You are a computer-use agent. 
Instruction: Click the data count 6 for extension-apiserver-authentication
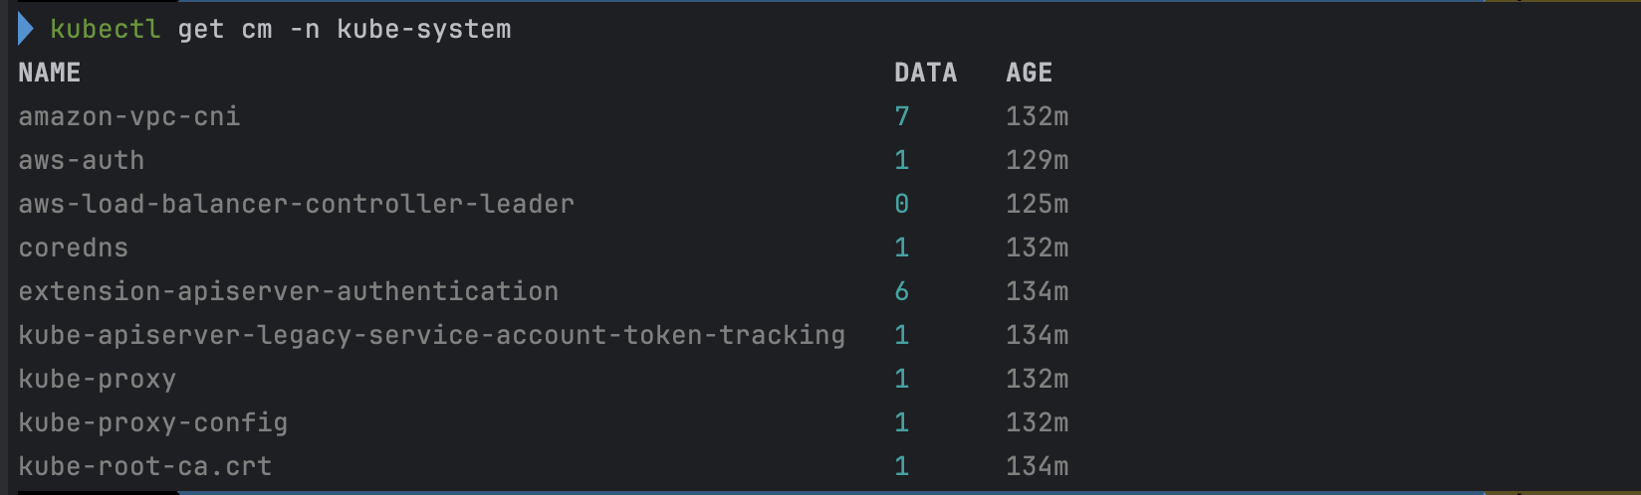coord(902,291)
